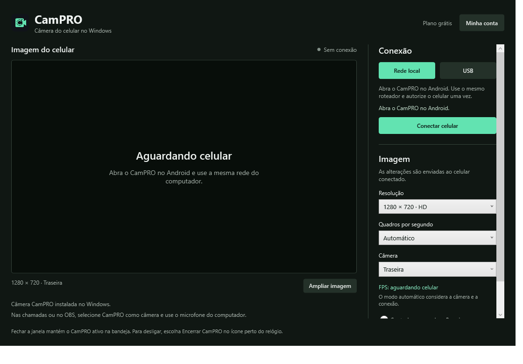Click Câmera CamPRO instalada no Windows text
Screen dimensions: 523x364
click(61, 304)
